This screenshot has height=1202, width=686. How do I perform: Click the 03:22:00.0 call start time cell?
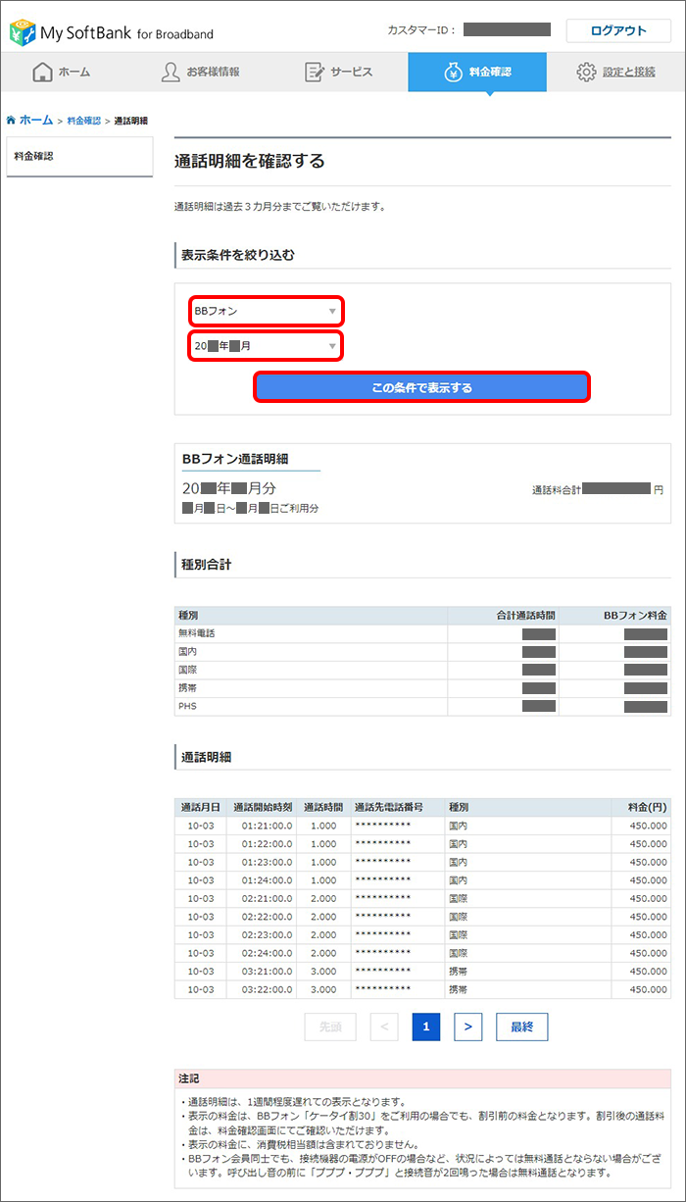click(262, 989)
